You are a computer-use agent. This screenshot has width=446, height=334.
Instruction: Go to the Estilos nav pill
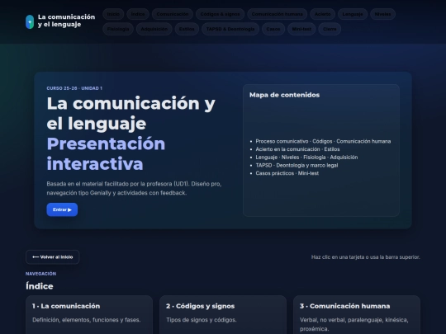187,29
